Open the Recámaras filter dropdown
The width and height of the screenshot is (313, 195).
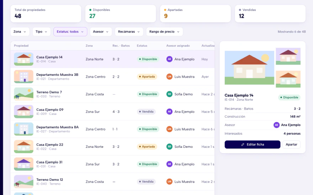pos(129,32)
